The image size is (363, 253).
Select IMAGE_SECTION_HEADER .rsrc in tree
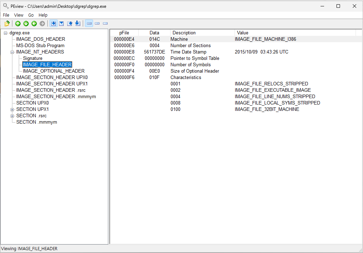(x=51, y=90)
